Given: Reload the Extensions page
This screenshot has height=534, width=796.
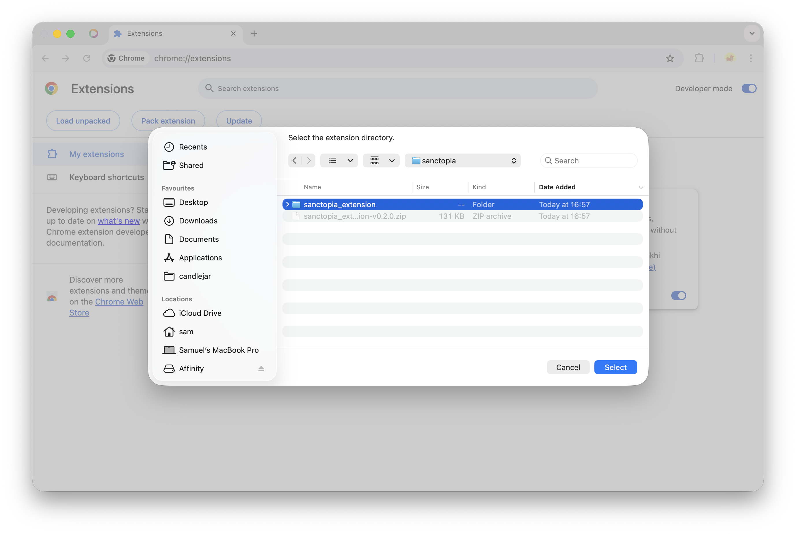Looking at the screenshot, I should tap(87, 58).
